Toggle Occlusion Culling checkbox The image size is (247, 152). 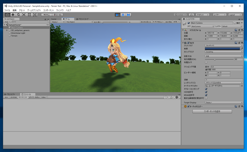click(x=206, y=89)
